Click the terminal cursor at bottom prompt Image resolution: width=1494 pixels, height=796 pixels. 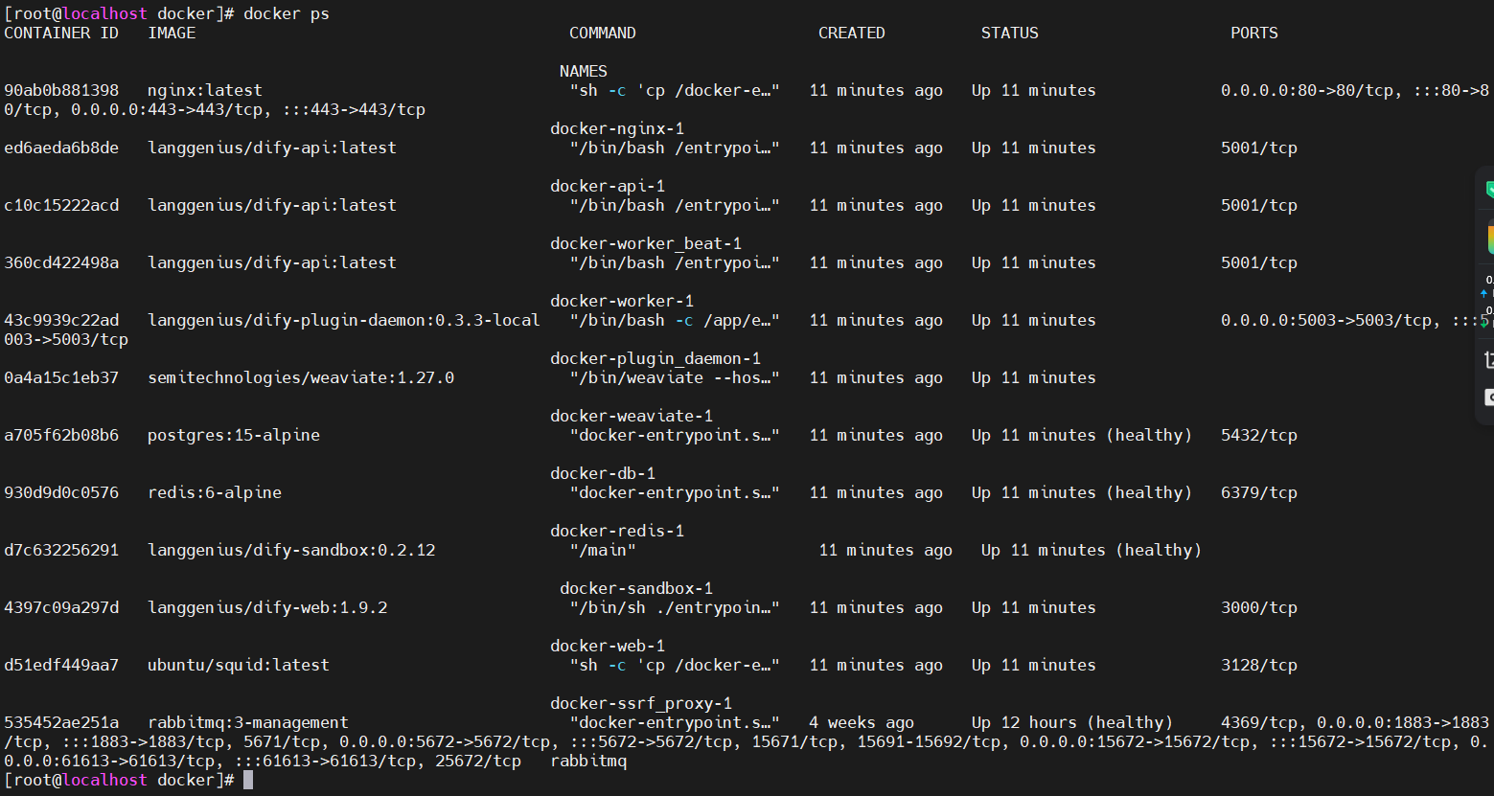coord(248,780)
